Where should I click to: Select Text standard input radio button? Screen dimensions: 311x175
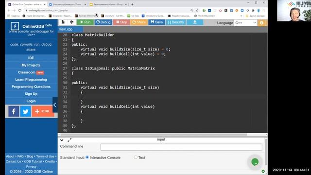[136, 157]
